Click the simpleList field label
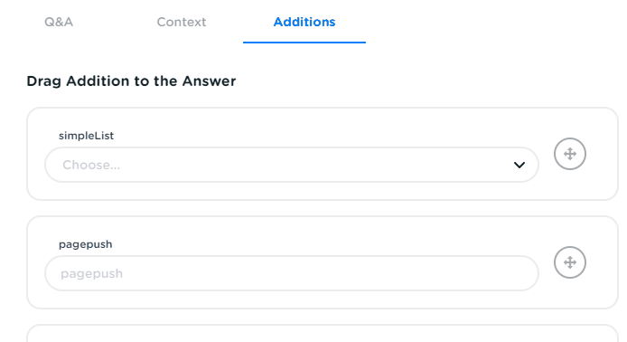This screenshot has height=342, width=627. pos(86,136)
